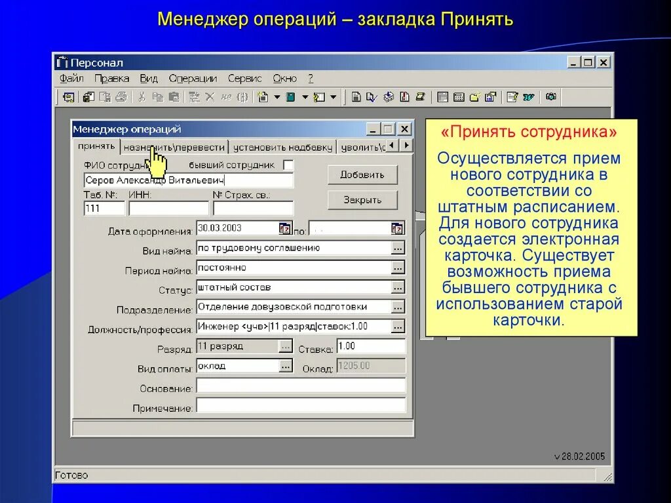
Task: Click the printer icon in the toolbar
Action: point(121,97)
